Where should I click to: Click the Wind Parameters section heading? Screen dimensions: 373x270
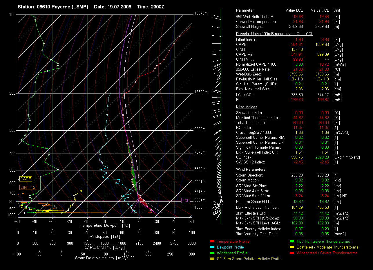[x=250, y=170]
